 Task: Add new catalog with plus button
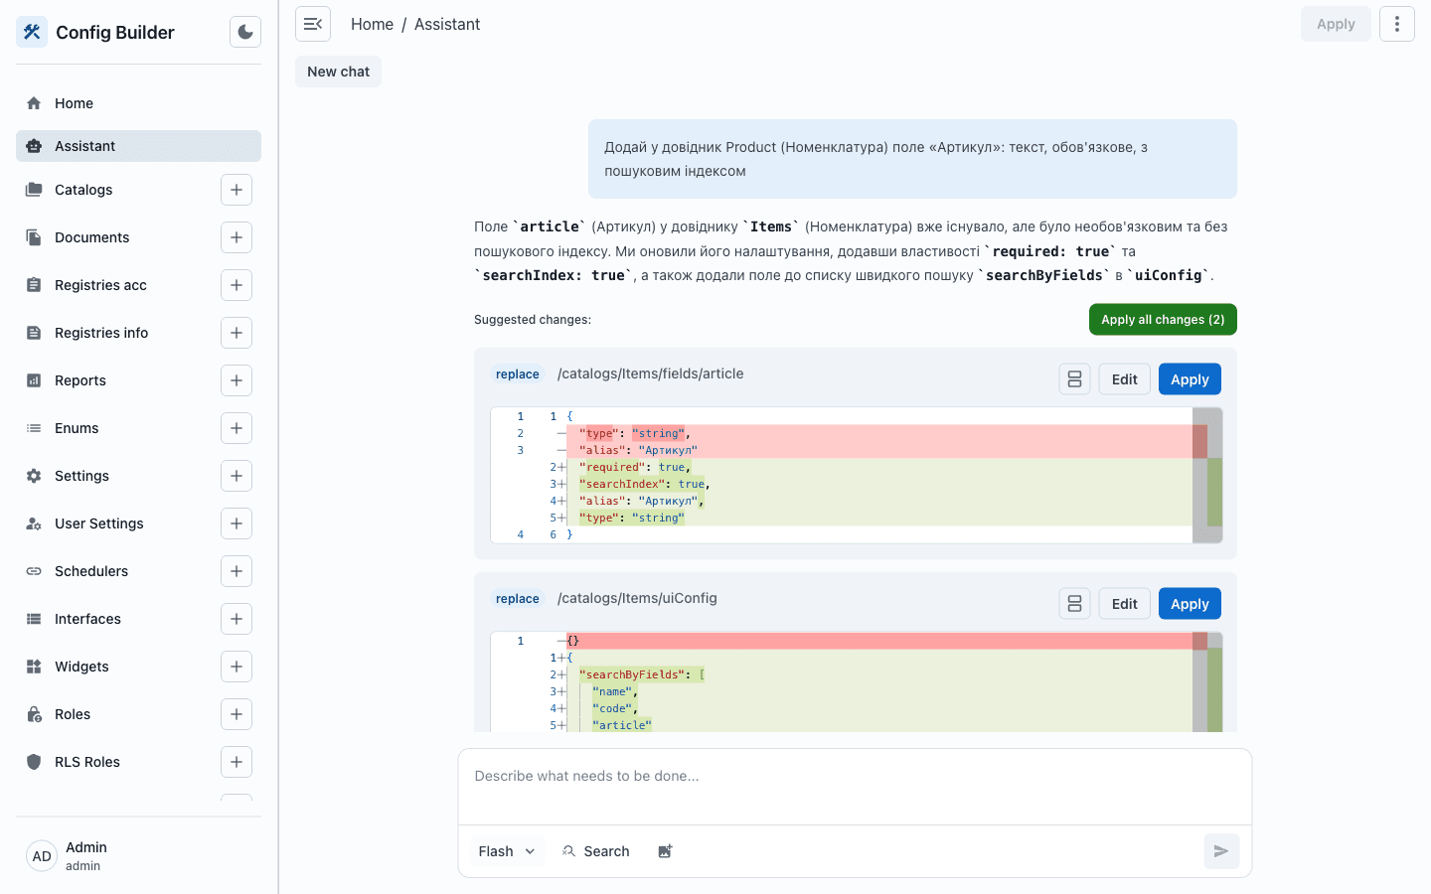point(237,190)
